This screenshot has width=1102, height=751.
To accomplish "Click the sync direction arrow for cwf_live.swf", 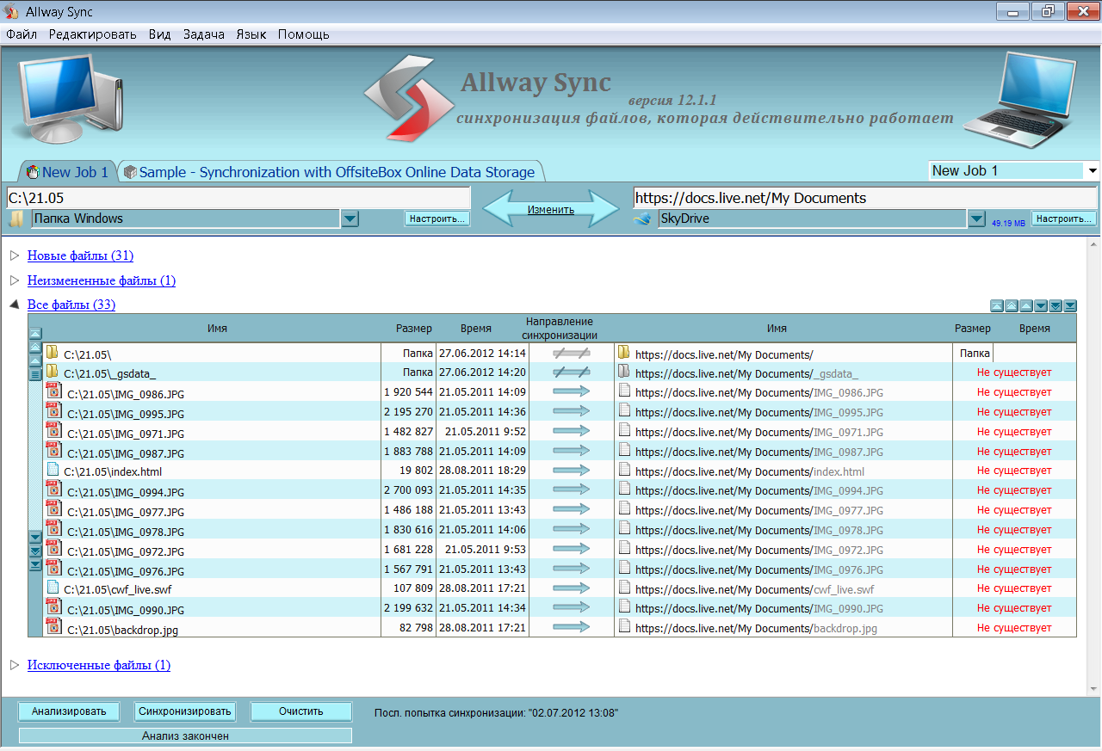I will [571, 588].
